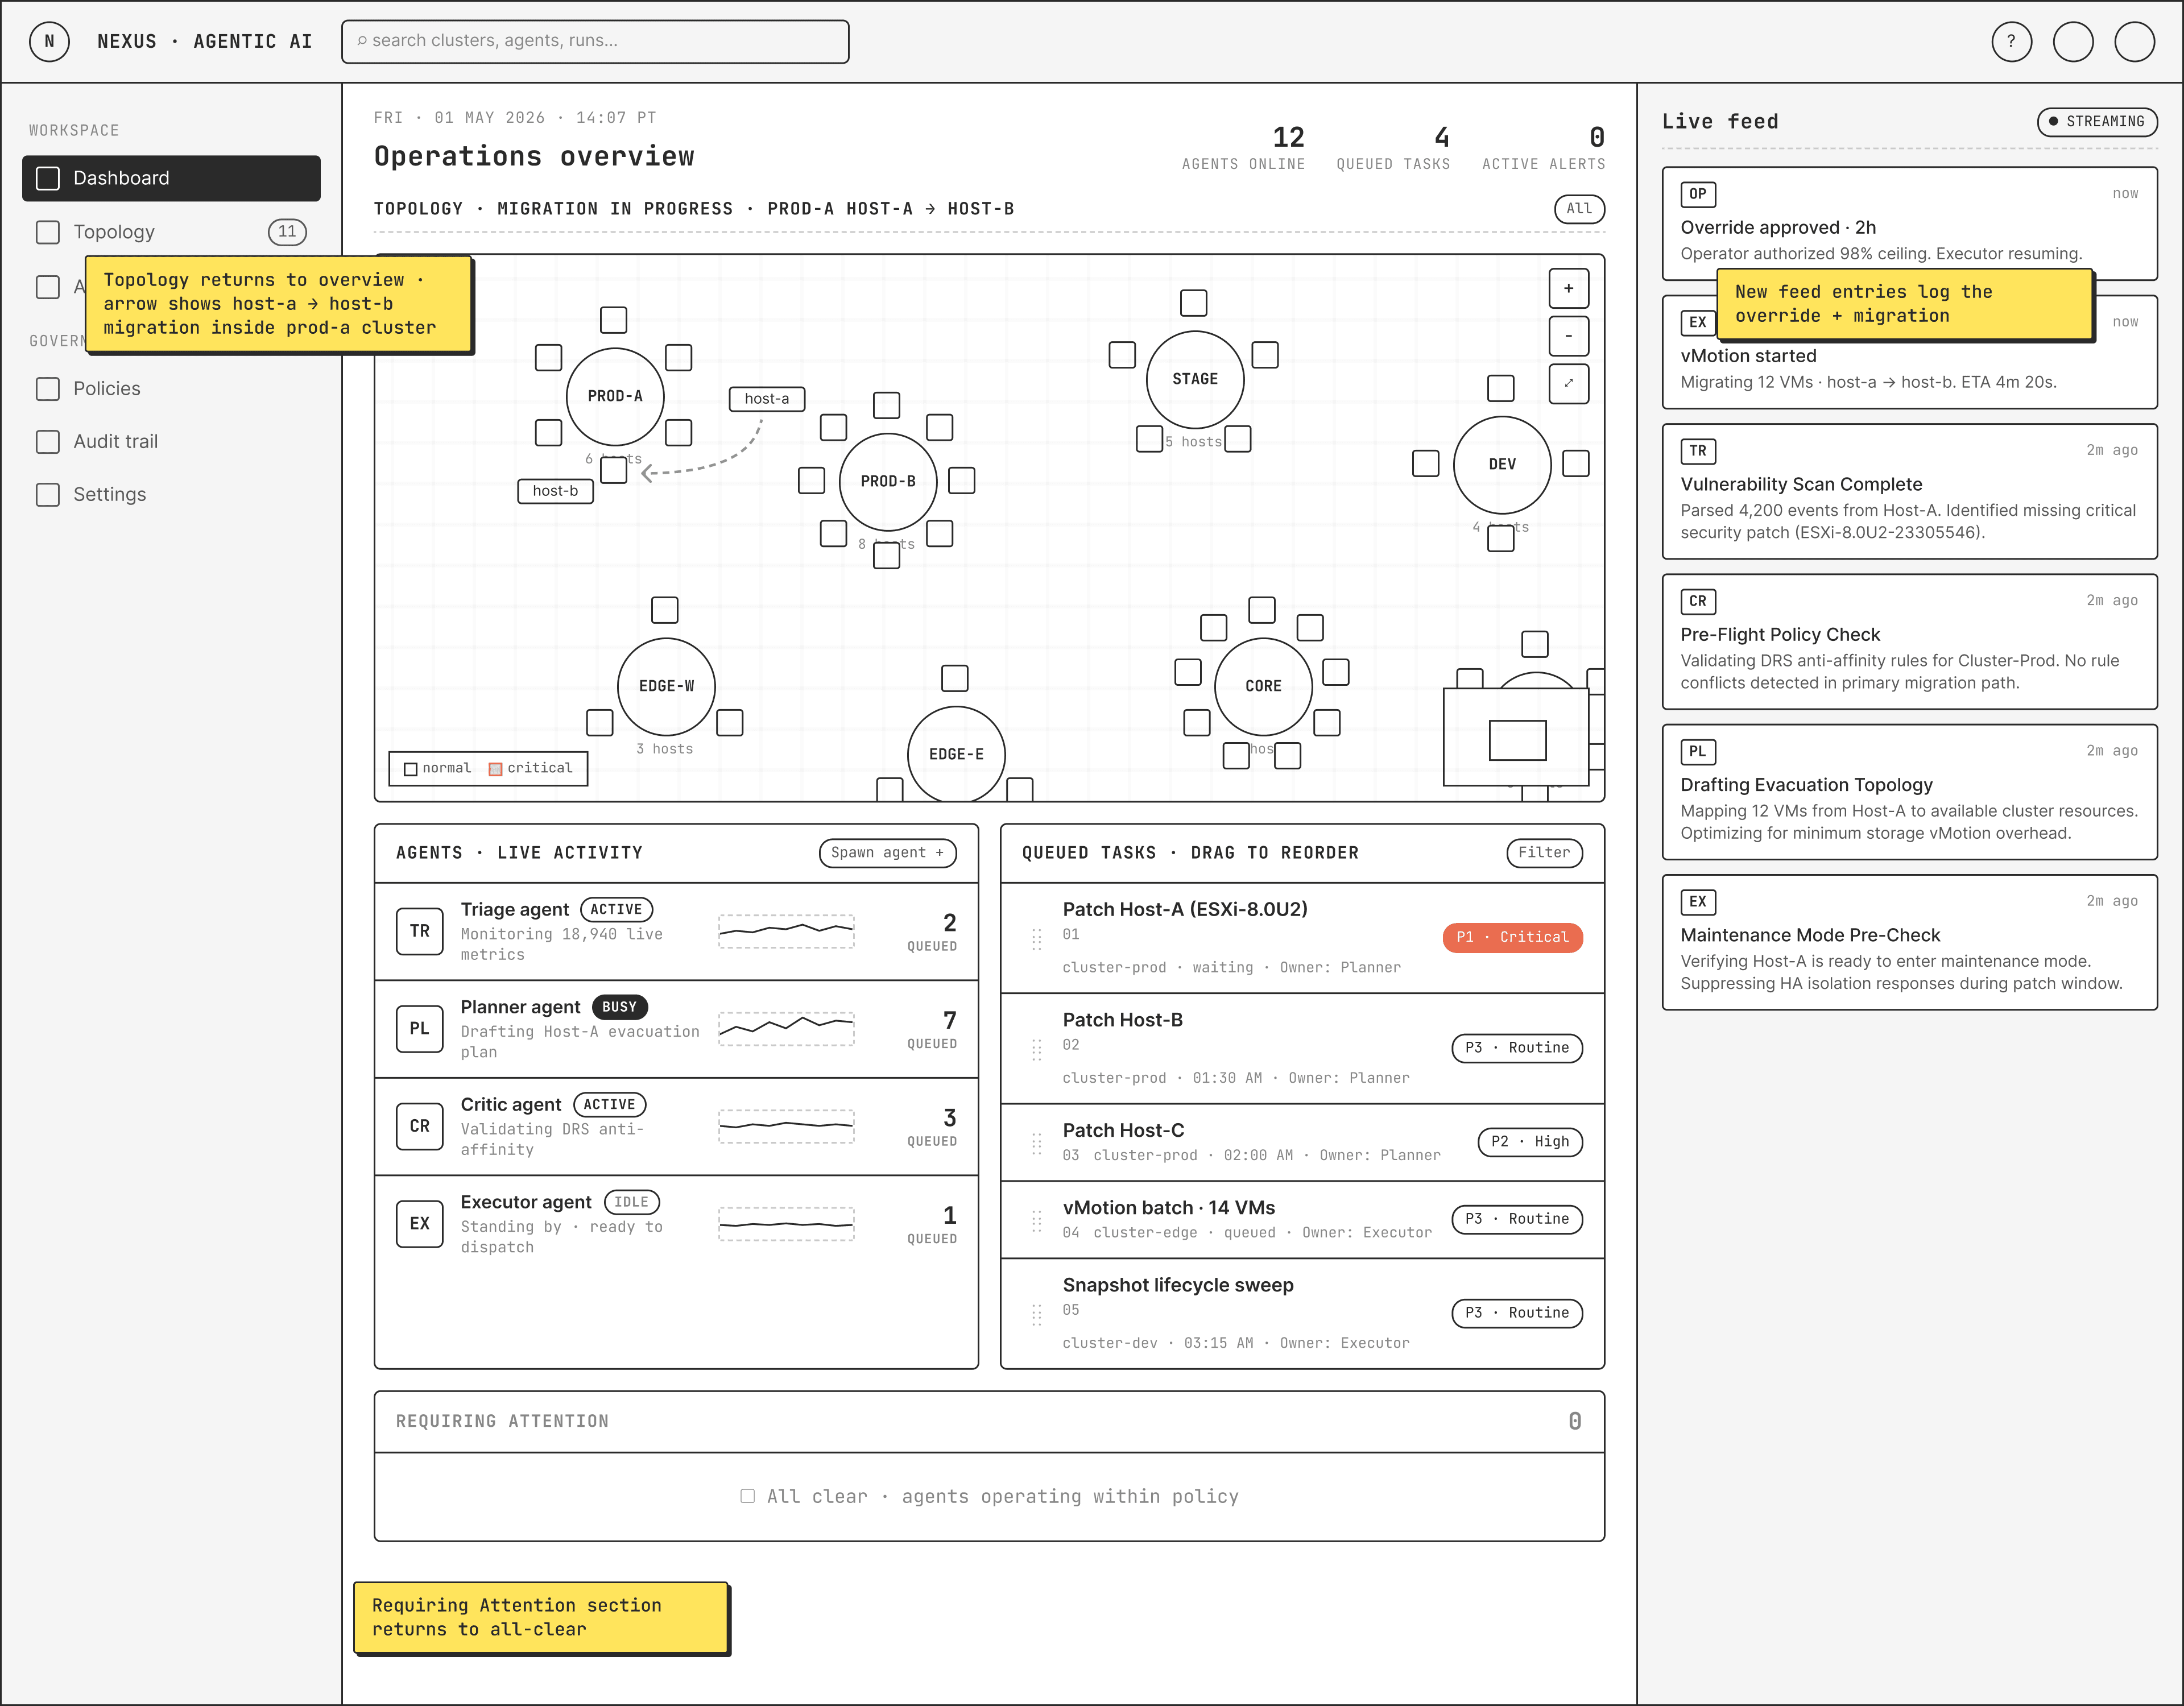Select the EDGE-W cluster node
Screen dimensions: 2184x1706
pos(666,687)
